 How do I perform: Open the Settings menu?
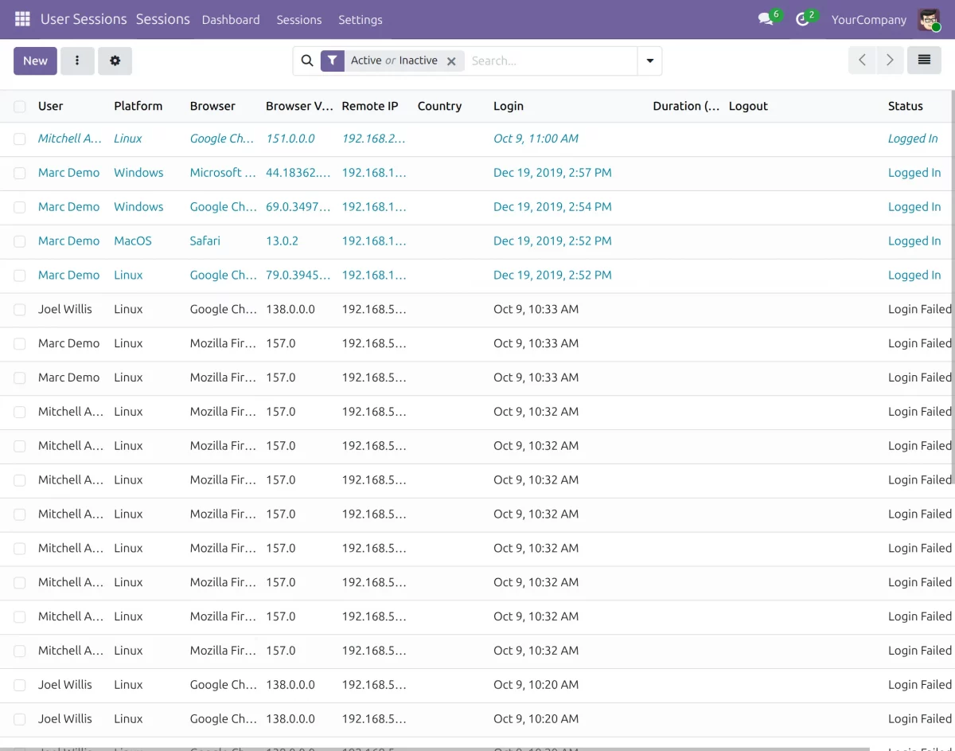pos(361,19)
